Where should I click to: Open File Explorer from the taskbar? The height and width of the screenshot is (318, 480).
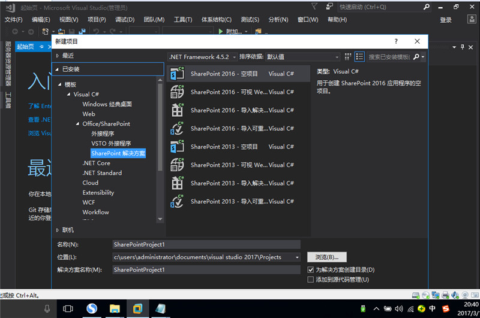[x=115, y=308]
